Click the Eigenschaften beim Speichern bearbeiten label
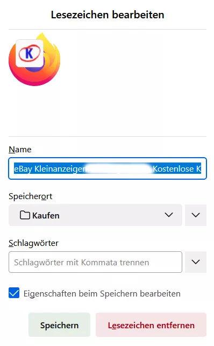This screenshot has width=214, height=346. (x=102, y=294)
